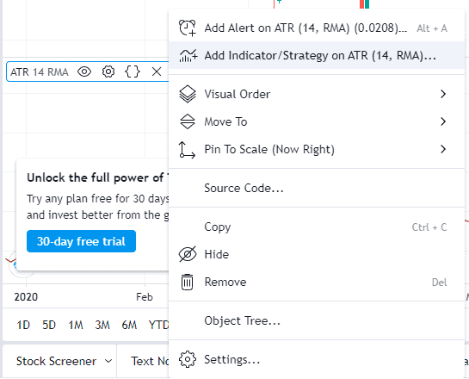
Task: Click the Move To arrows icon
Action: [188, 121]
